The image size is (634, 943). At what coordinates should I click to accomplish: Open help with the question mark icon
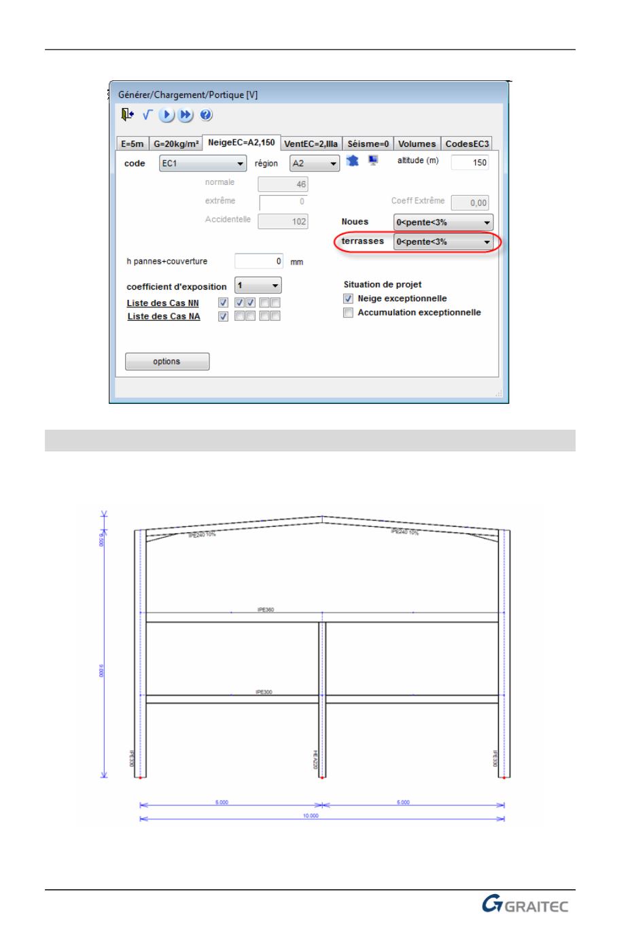pyautogui.click(x=207, y=116)
